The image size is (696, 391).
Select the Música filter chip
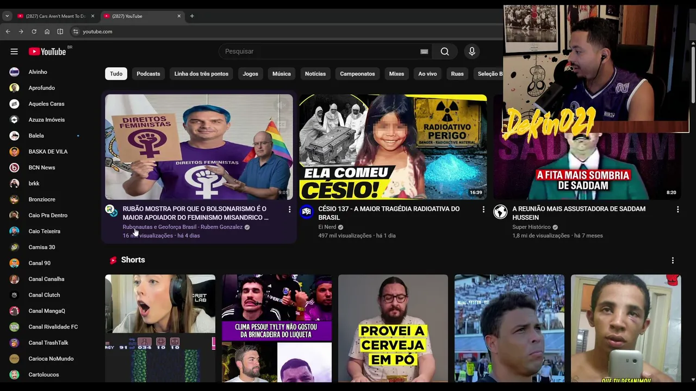tap(282, 74)
